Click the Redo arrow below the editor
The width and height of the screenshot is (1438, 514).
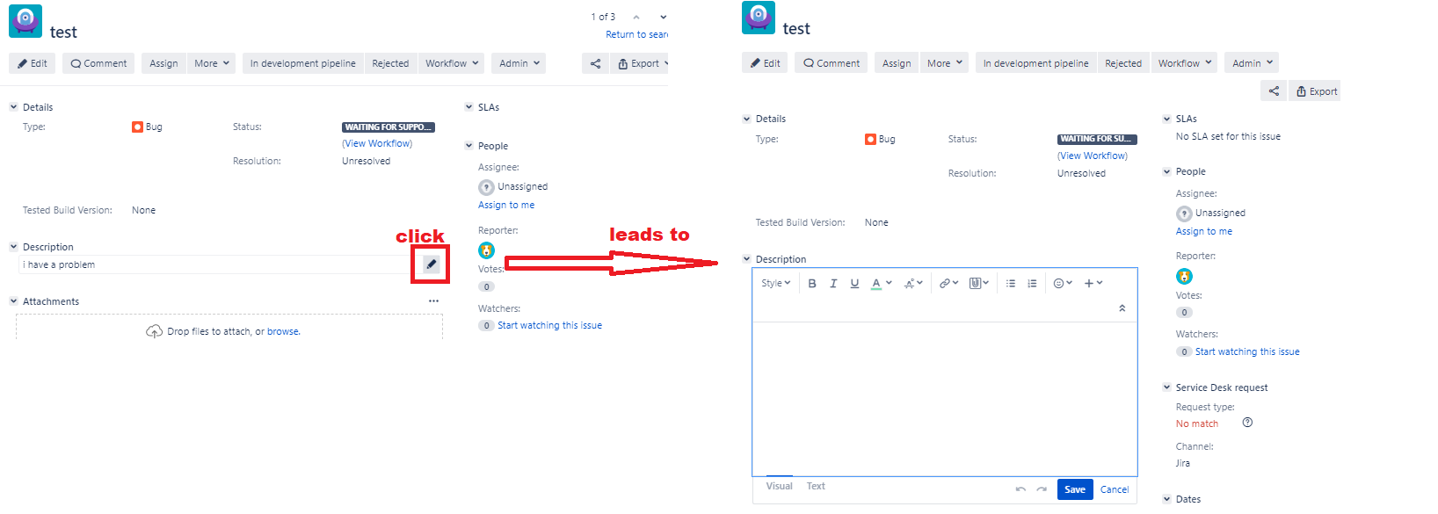pos(1042,489)
